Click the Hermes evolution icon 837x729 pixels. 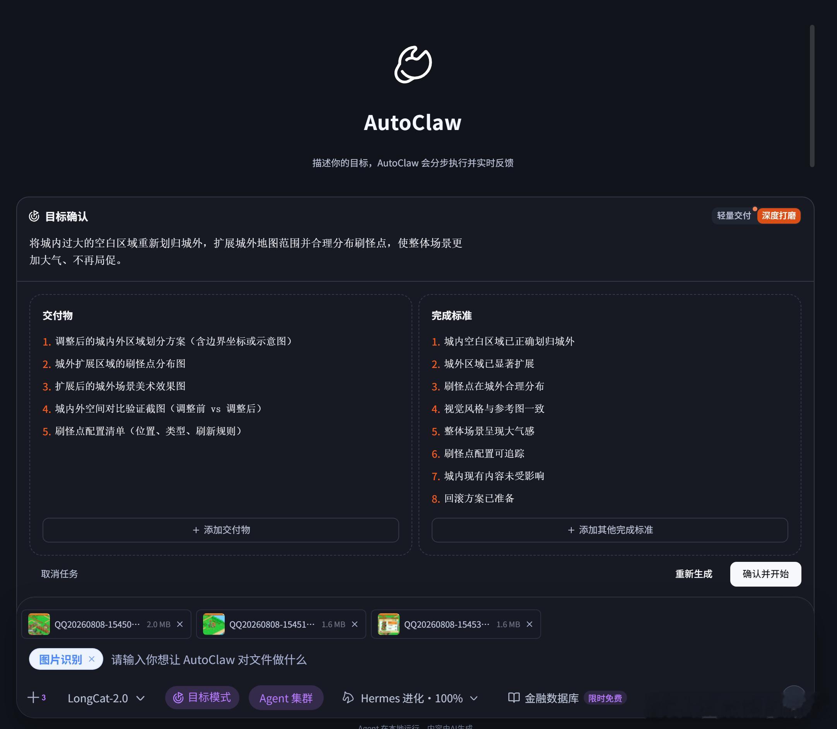point(348,698)
